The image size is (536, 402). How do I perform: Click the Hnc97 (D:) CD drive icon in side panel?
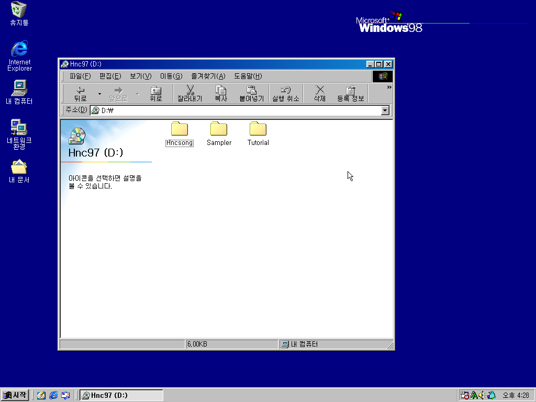77,136
